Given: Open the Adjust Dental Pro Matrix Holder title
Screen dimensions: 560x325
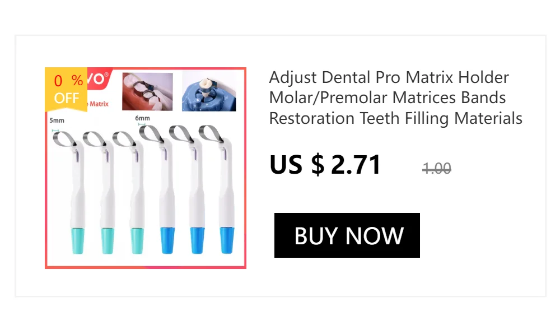Looking at the screenshot, I should click(395, 98).
